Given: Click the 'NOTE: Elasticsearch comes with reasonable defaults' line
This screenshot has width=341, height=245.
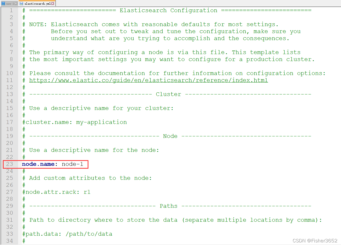Looking at the screenshot, I should tap(150, 24).
